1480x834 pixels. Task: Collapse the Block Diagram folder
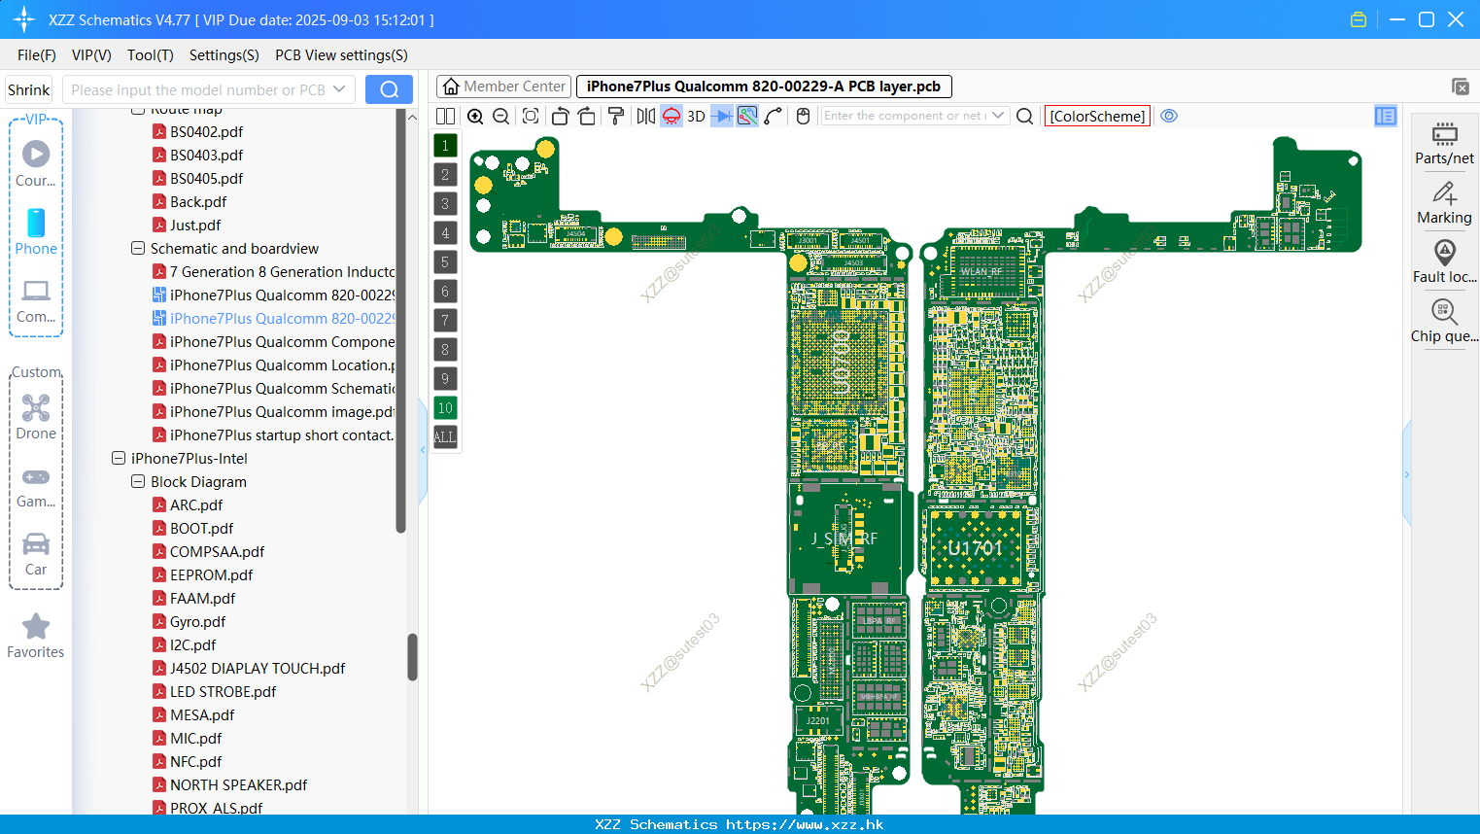point(138,481)
